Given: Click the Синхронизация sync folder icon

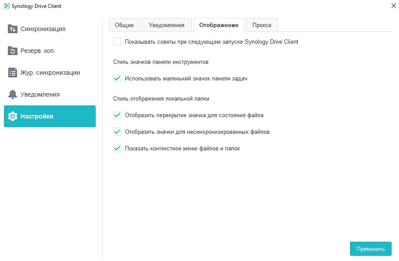Looking at the screenshot, I should (13, 29).
